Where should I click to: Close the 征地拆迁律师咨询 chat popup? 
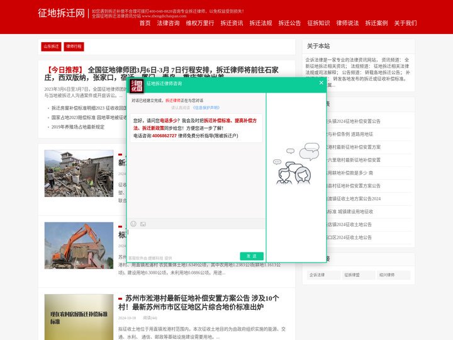coord(322,83)
